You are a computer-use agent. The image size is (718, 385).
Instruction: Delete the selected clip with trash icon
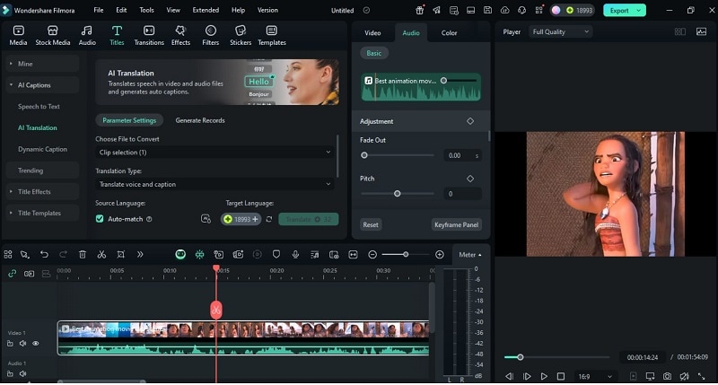83,255
